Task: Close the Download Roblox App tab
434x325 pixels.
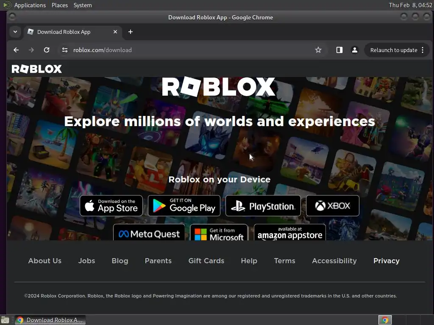Action: pos(115,32)
